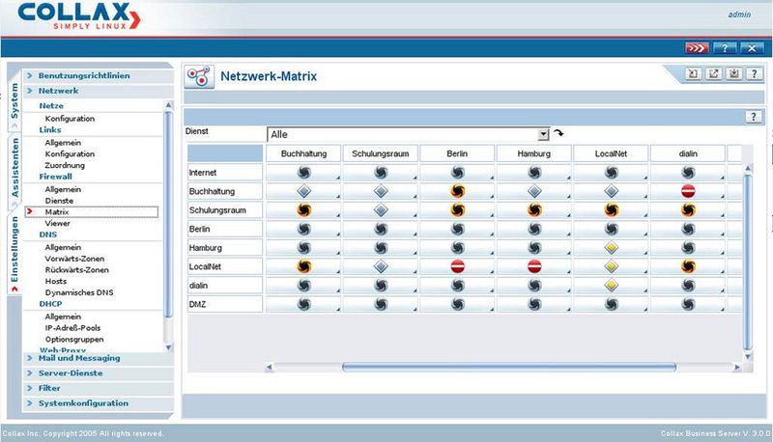Select the Einstellungen vertical tab

point(14,254)
